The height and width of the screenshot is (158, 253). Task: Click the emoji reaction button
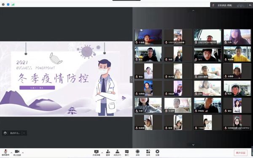5,133
